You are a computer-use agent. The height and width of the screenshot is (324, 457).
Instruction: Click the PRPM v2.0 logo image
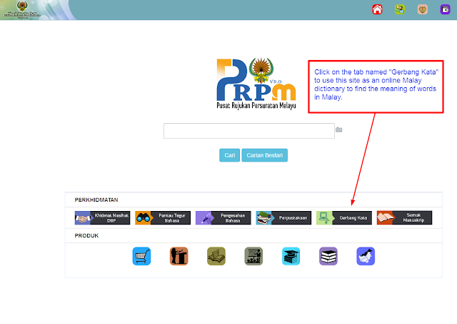click(256, 84)
